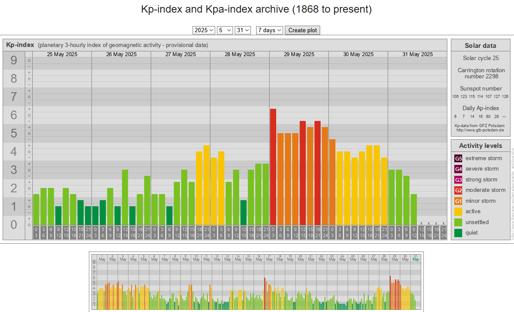Click the G4 severe storm badge
Viewport: 514px width, 312px height.
click(x=458, y=169)
